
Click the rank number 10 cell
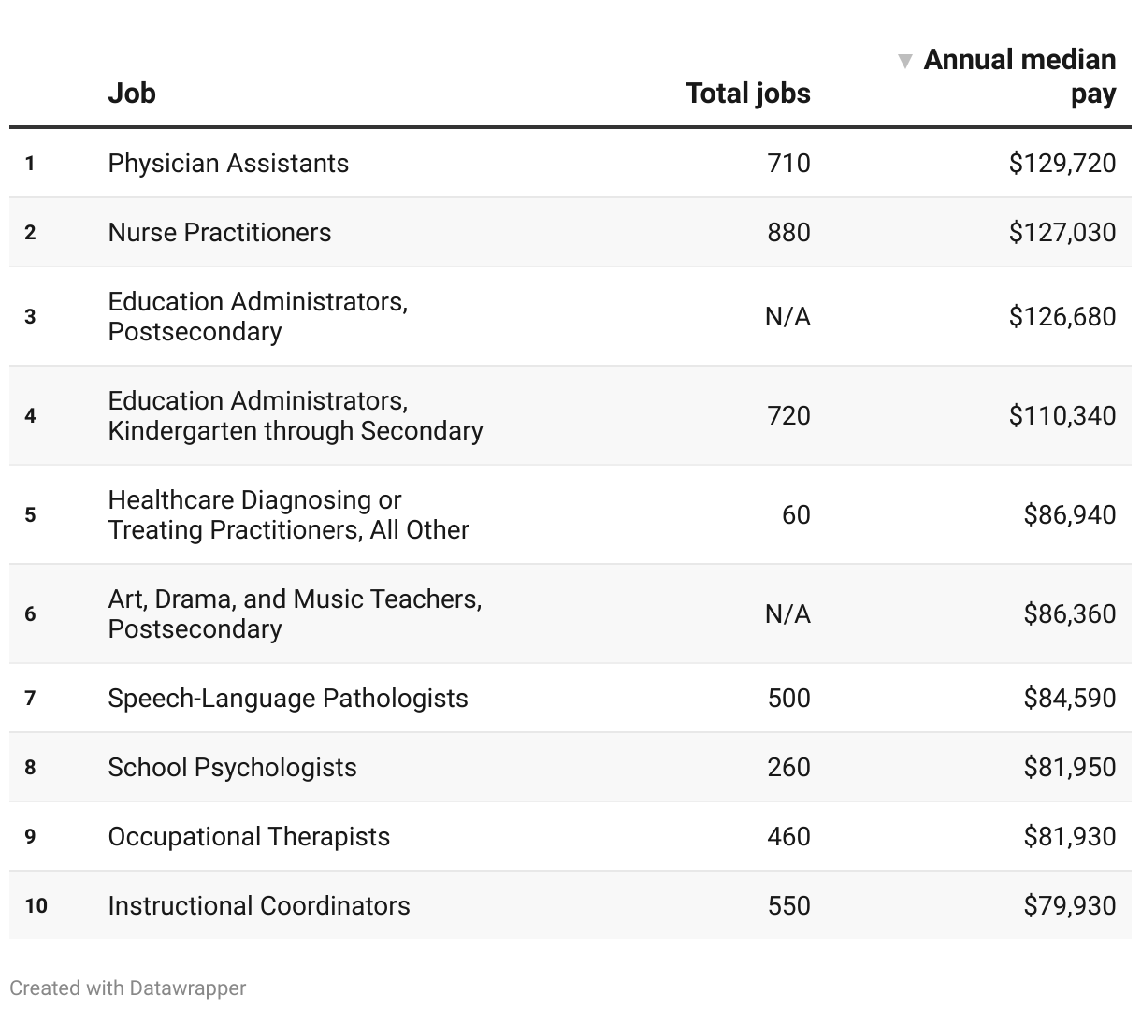pos(36,906)
